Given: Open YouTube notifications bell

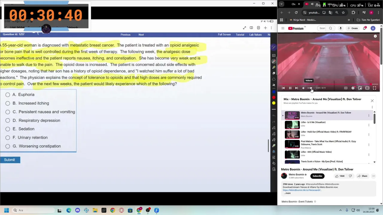Looking at the screenshot, I should [364, 28].
